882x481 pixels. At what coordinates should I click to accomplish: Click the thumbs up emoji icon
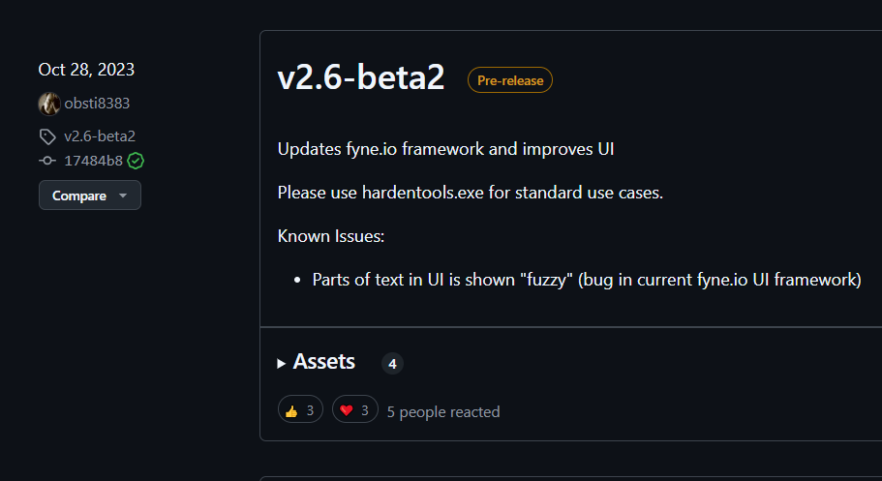[x=291, y=410]
